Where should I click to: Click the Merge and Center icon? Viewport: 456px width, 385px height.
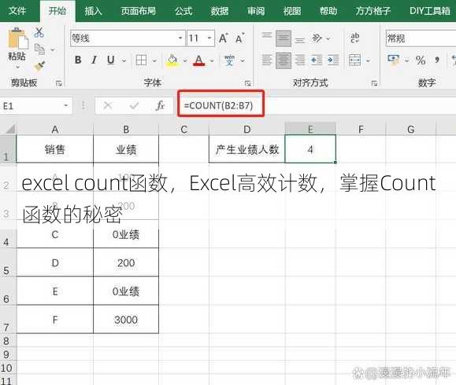point(354,60)
